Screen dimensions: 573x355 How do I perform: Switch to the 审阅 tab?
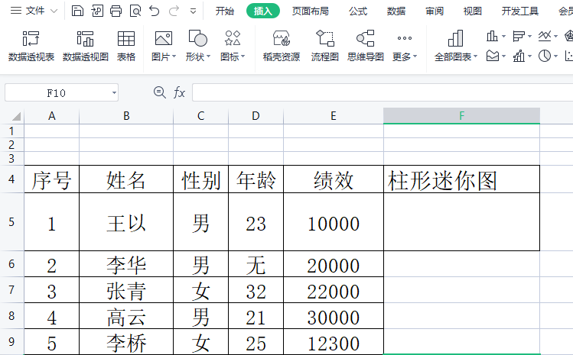pyautogui.click(x=435, y=11)
